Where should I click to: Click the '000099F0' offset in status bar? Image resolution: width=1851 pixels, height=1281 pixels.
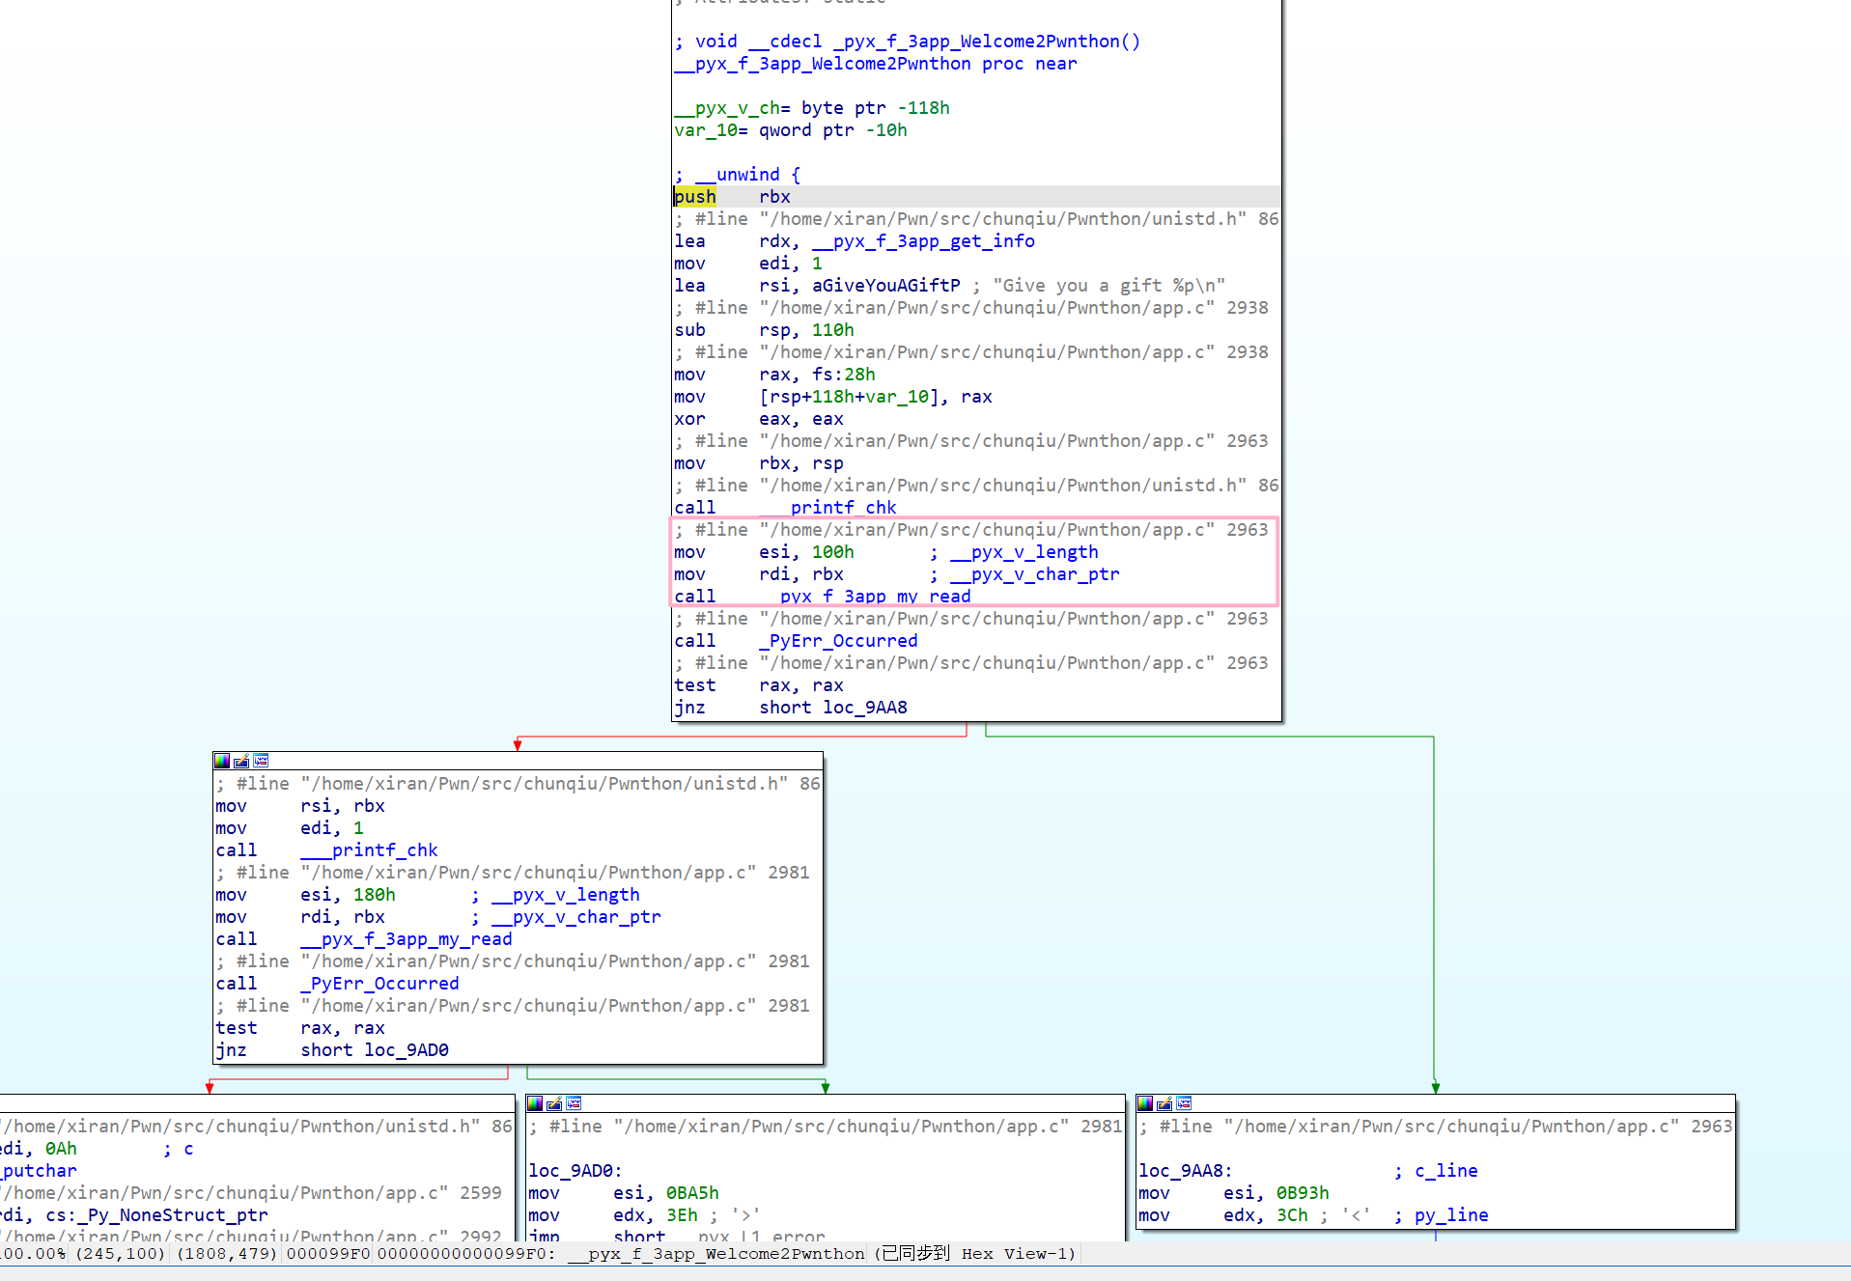pyautogui.click(x=328, y=1254)
